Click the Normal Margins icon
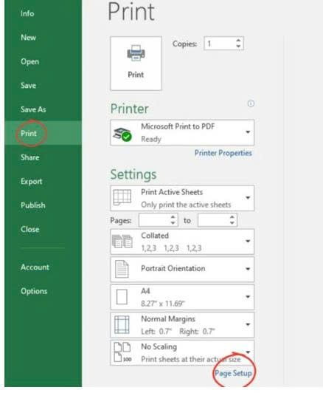323x393 pixels. coord(122,325)
